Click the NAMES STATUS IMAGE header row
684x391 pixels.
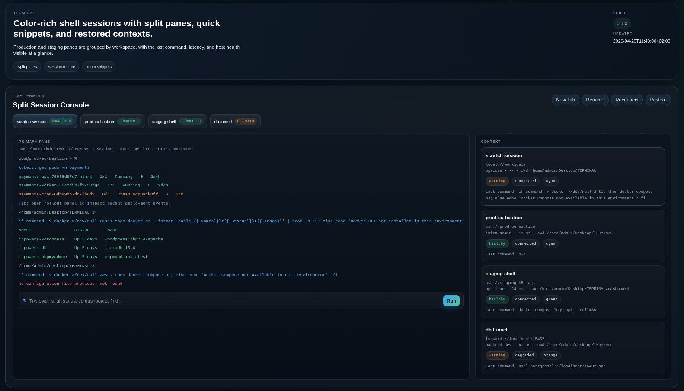[68, 230]
